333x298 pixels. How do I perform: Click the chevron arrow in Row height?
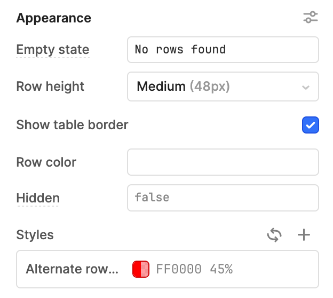(x=306, y=87)
